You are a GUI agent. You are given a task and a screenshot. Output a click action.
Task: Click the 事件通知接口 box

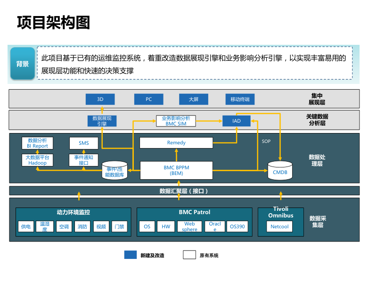(84, 160)
